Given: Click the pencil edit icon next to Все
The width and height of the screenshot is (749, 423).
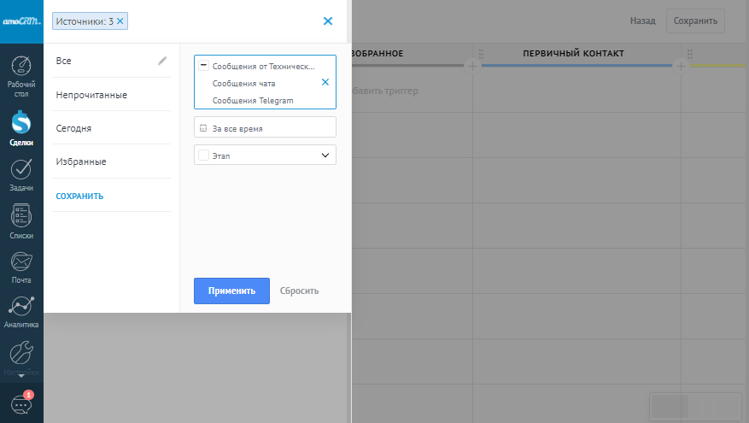Looking at the screenshot, I should 162,61.
